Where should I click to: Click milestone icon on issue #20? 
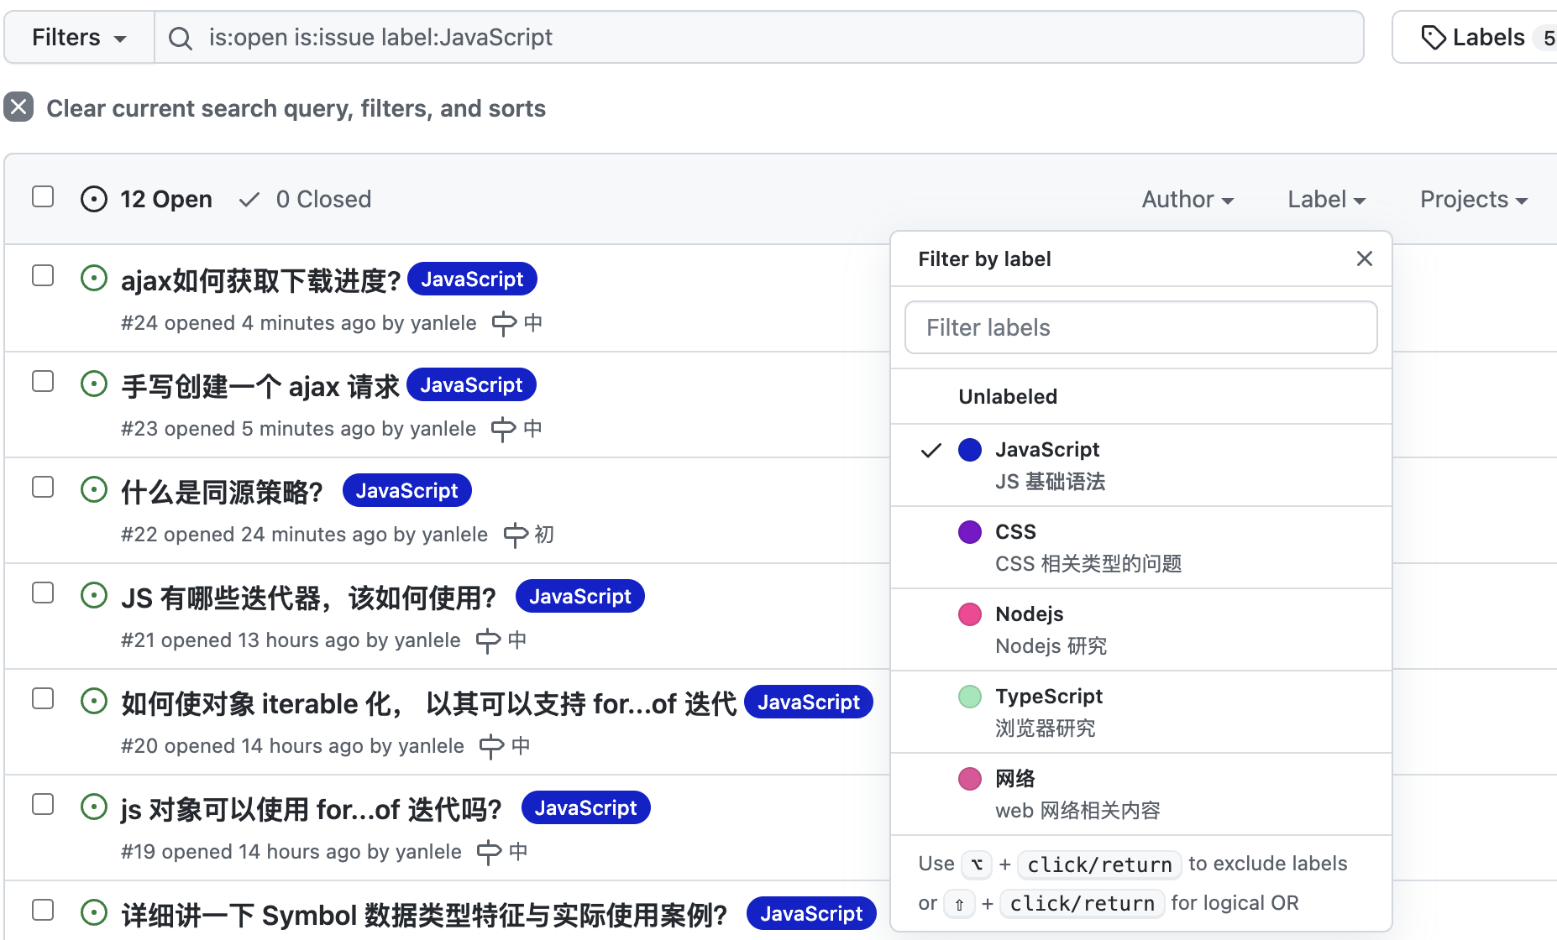coord(491,746)
